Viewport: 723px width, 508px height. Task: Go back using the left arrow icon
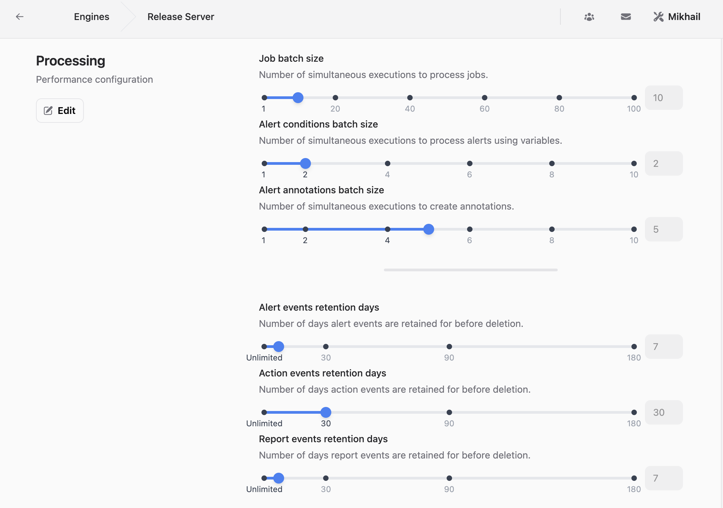pos(20,17)
